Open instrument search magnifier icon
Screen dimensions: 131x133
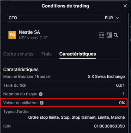(x=116, y=35)
